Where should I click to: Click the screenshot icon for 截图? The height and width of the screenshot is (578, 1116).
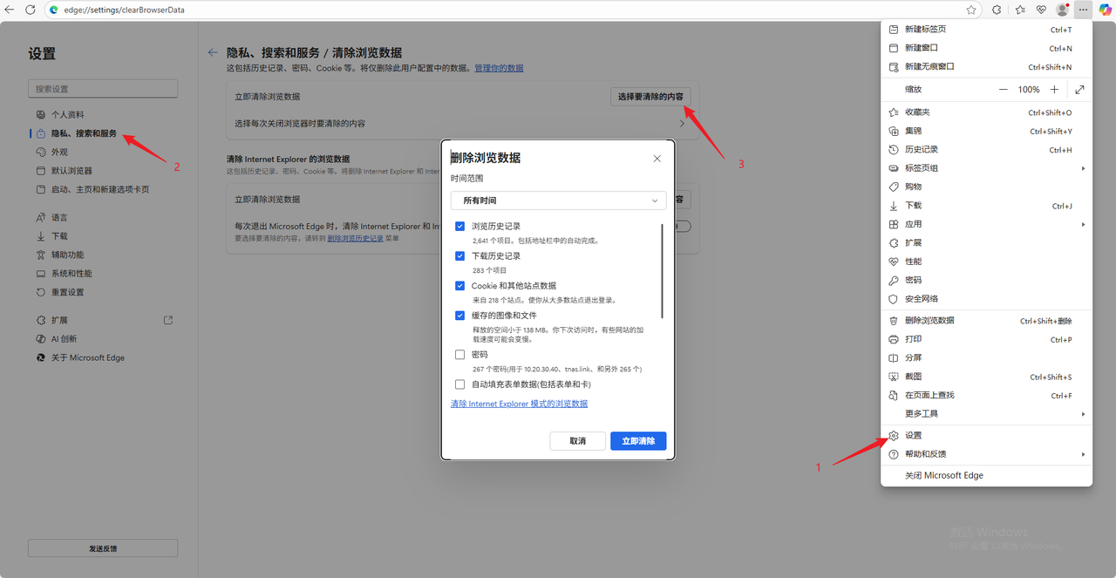[x=893, y=377]
